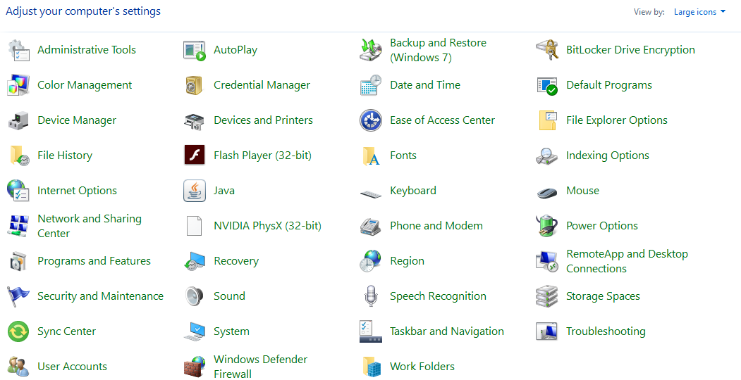741x380 pixels.
Task: Select the Sound text link
Action: pyautogui.click(x=229, y=296)
